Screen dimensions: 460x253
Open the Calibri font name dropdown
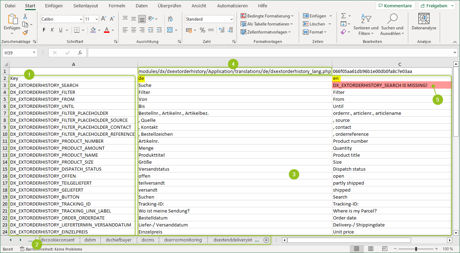click(x=81, y=19)
